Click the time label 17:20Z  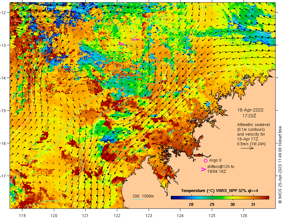[x=249, y=116]
